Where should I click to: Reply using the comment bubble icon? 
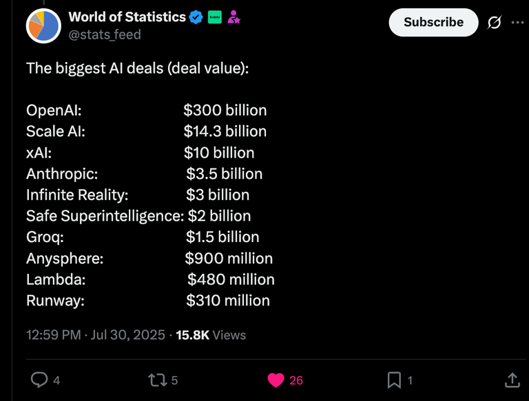39,380
